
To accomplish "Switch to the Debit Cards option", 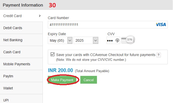I will (x=13, y=28).
